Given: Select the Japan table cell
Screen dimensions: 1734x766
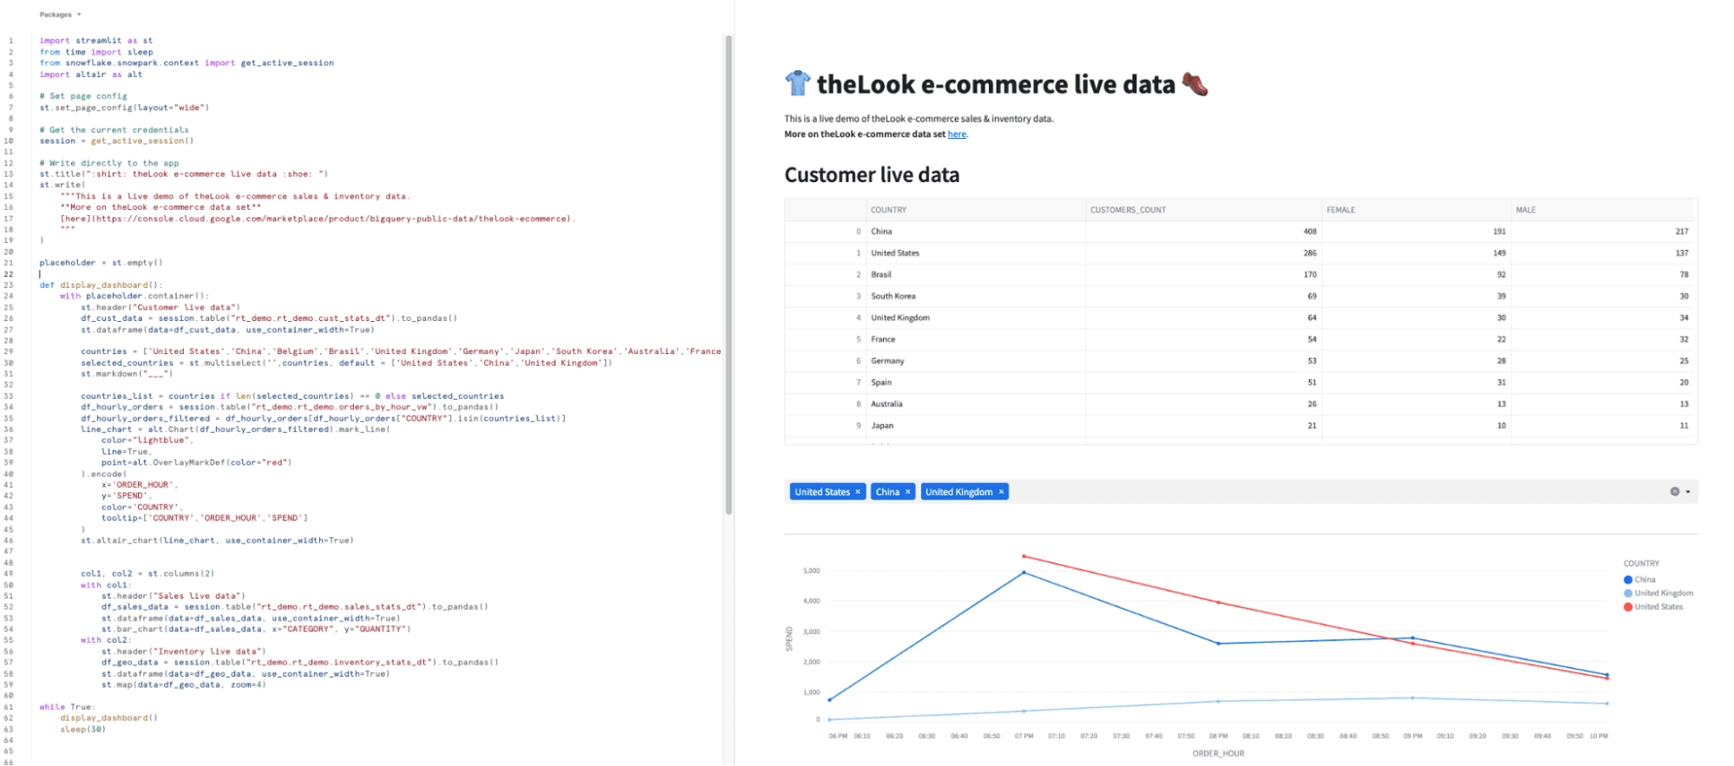Looking at the screenshot, I should (x=977, y=426).
